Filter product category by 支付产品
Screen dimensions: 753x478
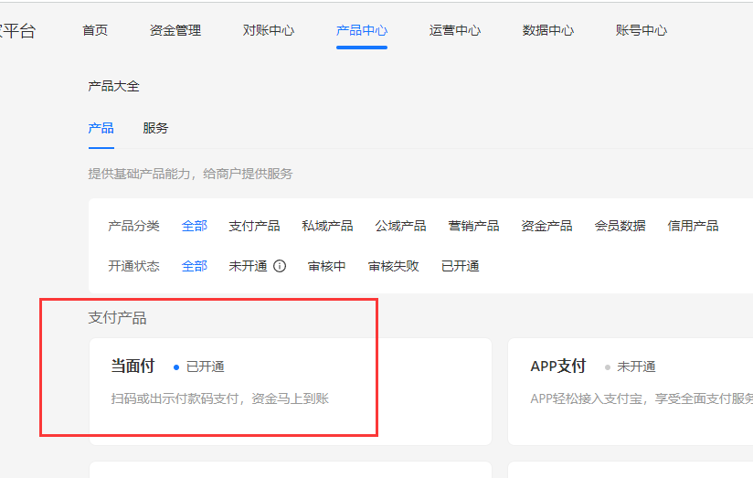(254, 226)
